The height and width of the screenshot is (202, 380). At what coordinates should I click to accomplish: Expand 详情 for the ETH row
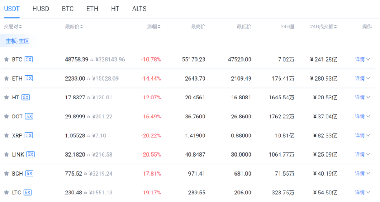[x=363, y=78]
